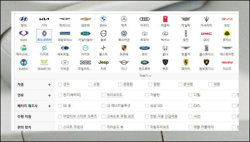Select the Lotus (로터스) yellow logo

(227, 33)
